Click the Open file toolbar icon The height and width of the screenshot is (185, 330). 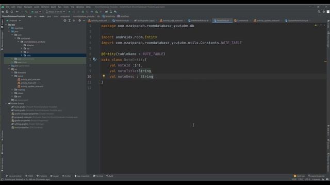3,12
